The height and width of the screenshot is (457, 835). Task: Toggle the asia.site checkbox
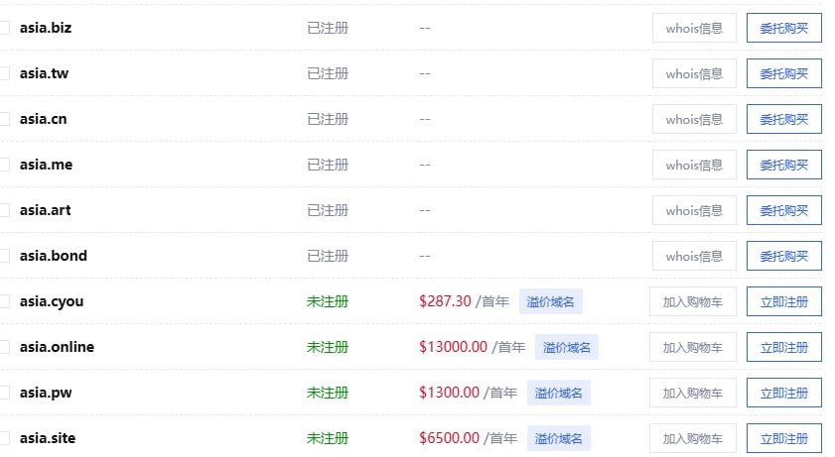[4, 438]
